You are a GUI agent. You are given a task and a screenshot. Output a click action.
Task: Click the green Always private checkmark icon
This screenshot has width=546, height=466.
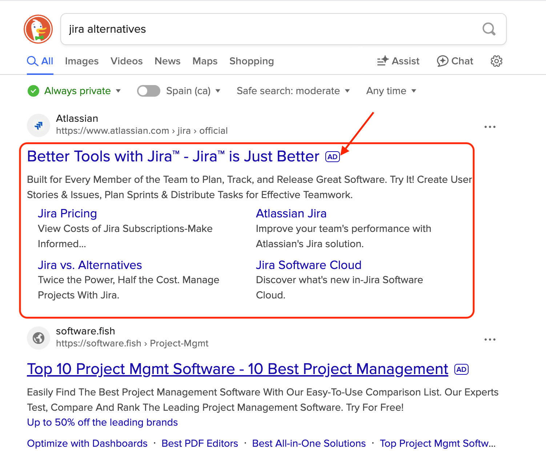[x=33, y=91]
